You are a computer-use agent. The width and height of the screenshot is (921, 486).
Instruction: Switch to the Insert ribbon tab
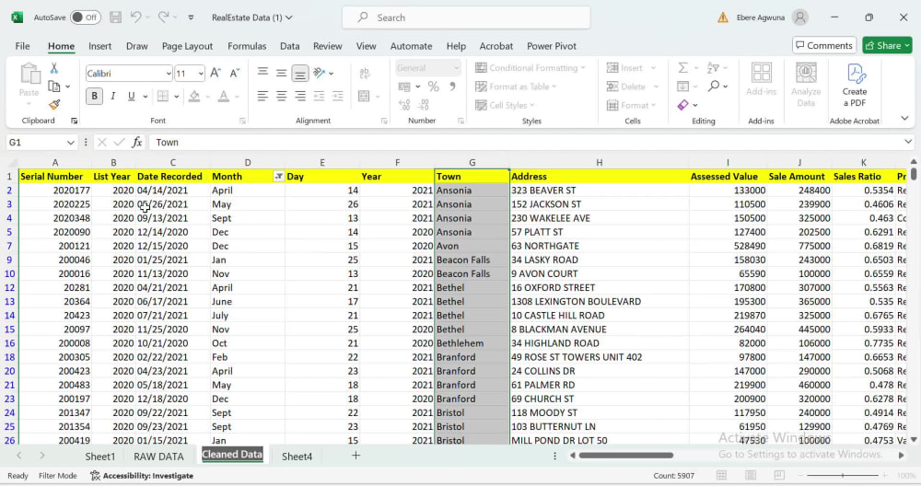[99, 46]
